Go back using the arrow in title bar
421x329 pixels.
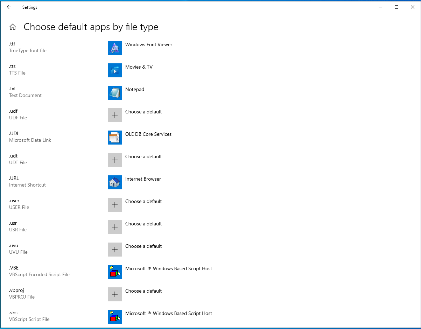tap(9, 7)
